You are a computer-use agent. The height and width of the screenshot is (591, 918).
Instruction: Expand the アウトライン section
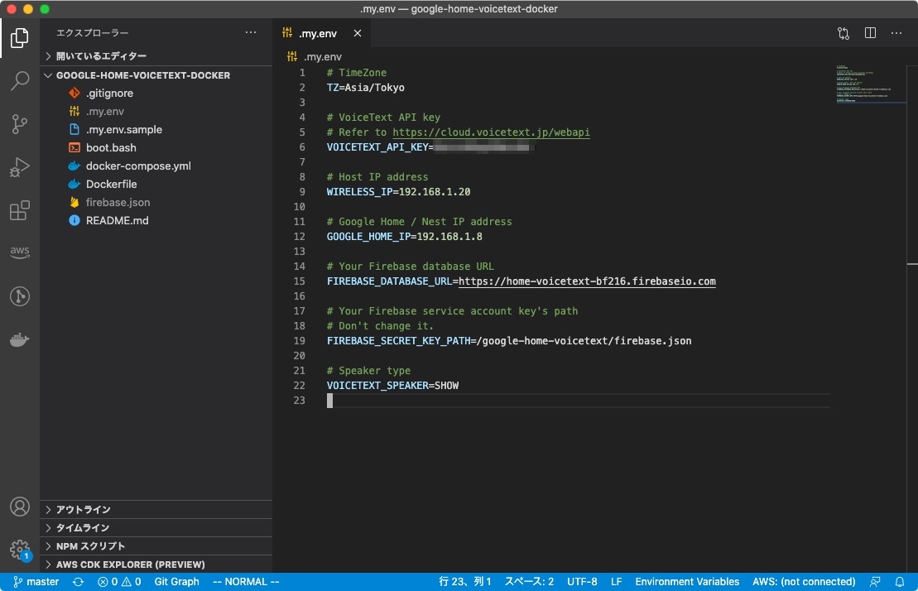pos(83,510)
